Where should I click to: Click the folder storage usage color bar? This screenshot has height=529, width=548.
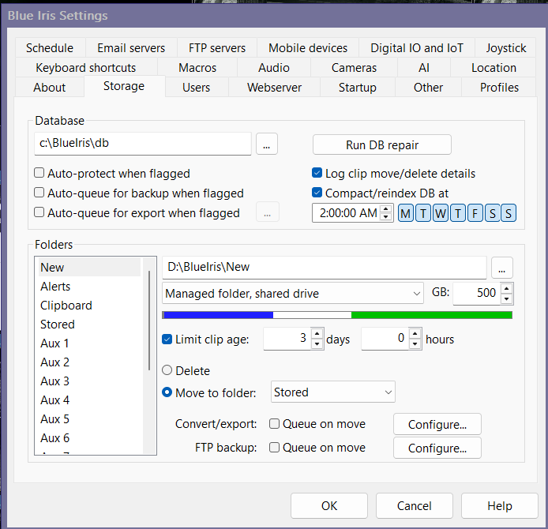pos(337,315)
